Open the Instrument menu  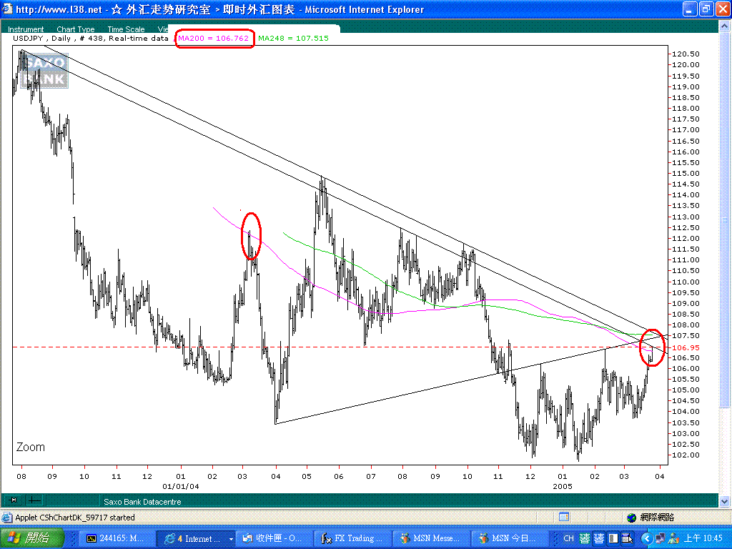[x=26, y=29]
